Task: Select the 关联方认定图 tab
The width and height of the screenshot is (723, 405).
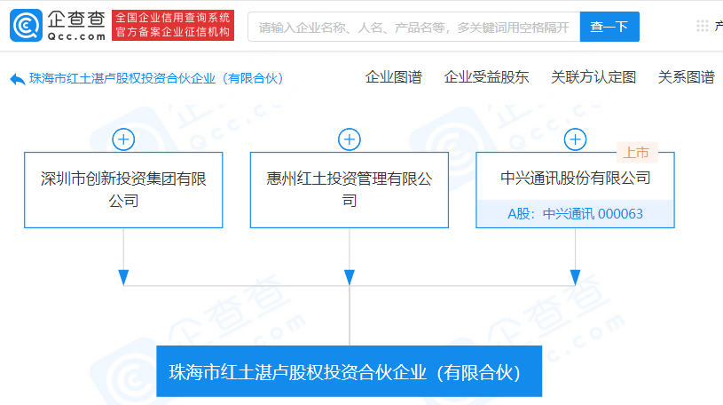Action: 593,77
